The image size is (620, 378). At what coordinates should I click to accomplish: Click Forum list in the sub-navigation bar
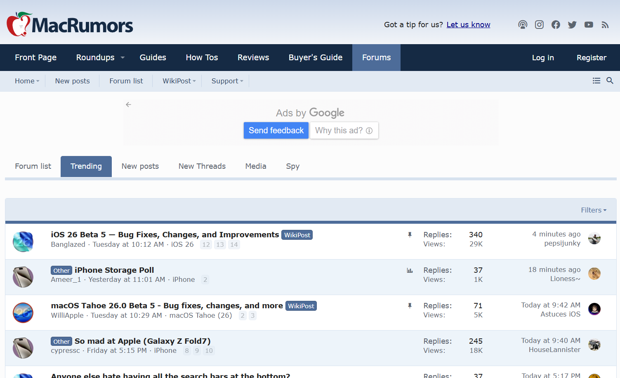[x=126, y=81]
